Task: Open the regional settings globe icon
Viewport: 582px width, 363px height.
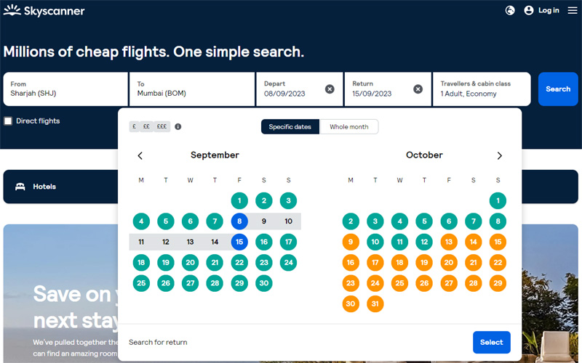Action: tap(510, 10)
